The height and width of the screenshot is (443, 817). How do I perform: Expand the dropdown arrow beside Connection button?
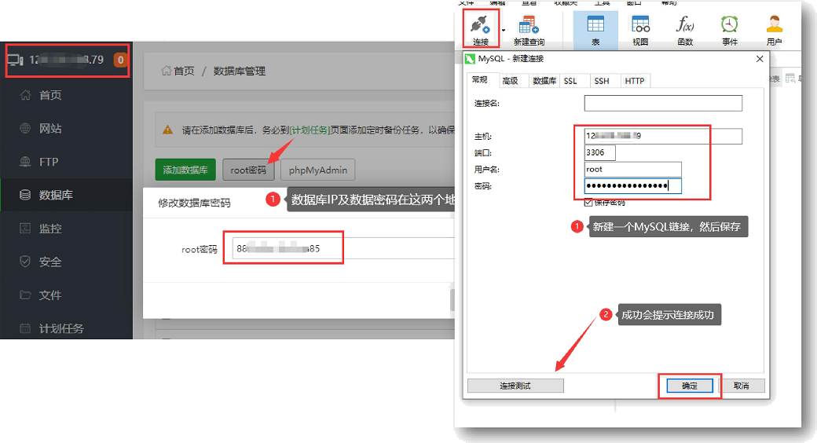click(x=504, y=30)
